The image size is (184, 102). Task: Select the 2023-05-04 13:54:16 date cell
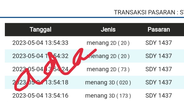click(40, 96)
